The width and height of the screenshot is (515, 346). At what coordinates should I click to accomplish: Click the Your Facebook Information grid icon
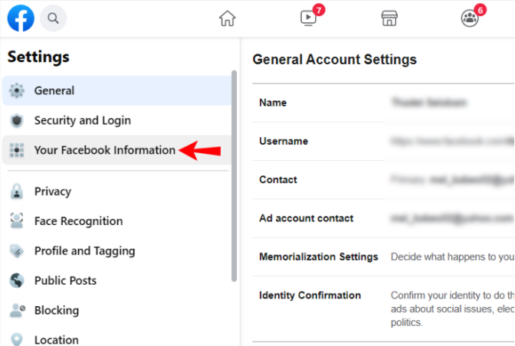[x=17, y=150]
